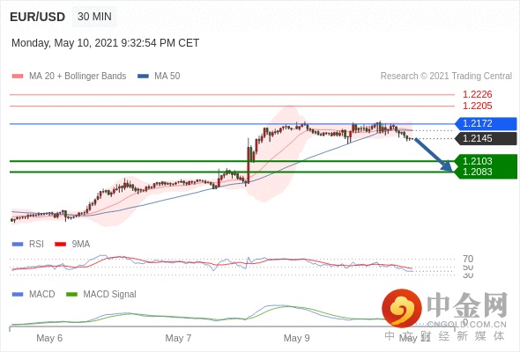Click the MA 50 legend label
This screenshot has height=352, width=520.
167,77
